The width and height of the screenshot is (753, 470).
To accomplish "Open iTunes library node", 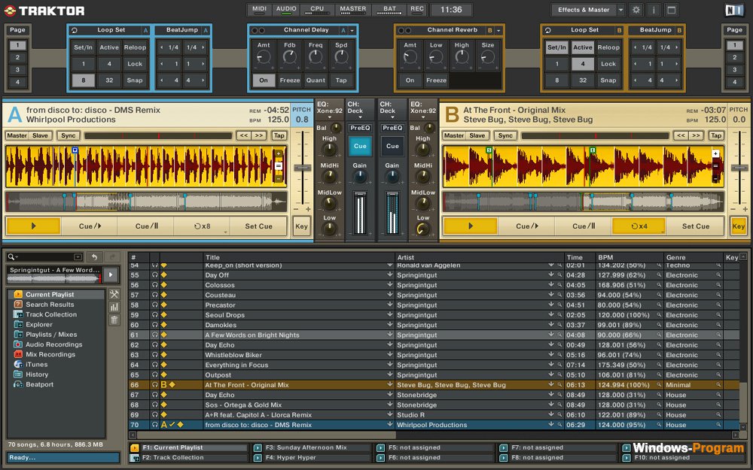I will tap(36, 365).
